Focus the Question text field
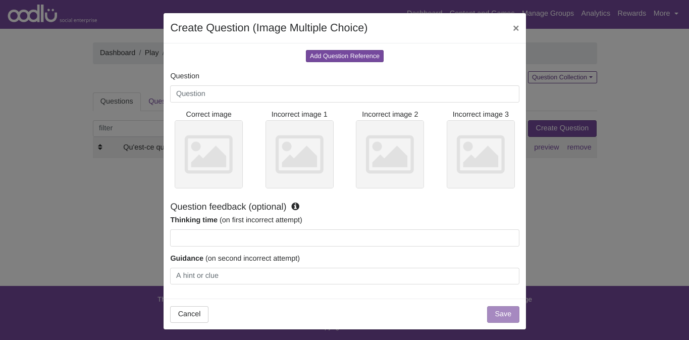The height and width of the screenshot is (340, 689). pyautogui.click(x=344, y=94)
